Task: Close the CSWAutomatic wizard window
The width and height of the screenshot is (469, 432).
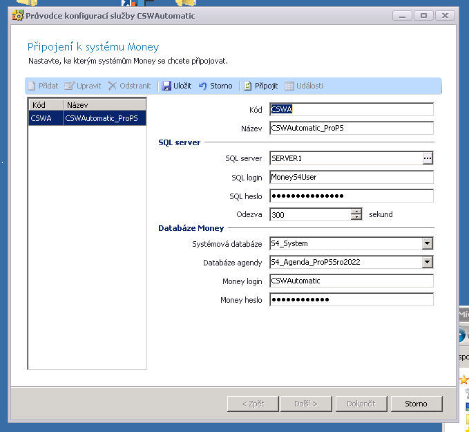Action: tap(443, 15)
